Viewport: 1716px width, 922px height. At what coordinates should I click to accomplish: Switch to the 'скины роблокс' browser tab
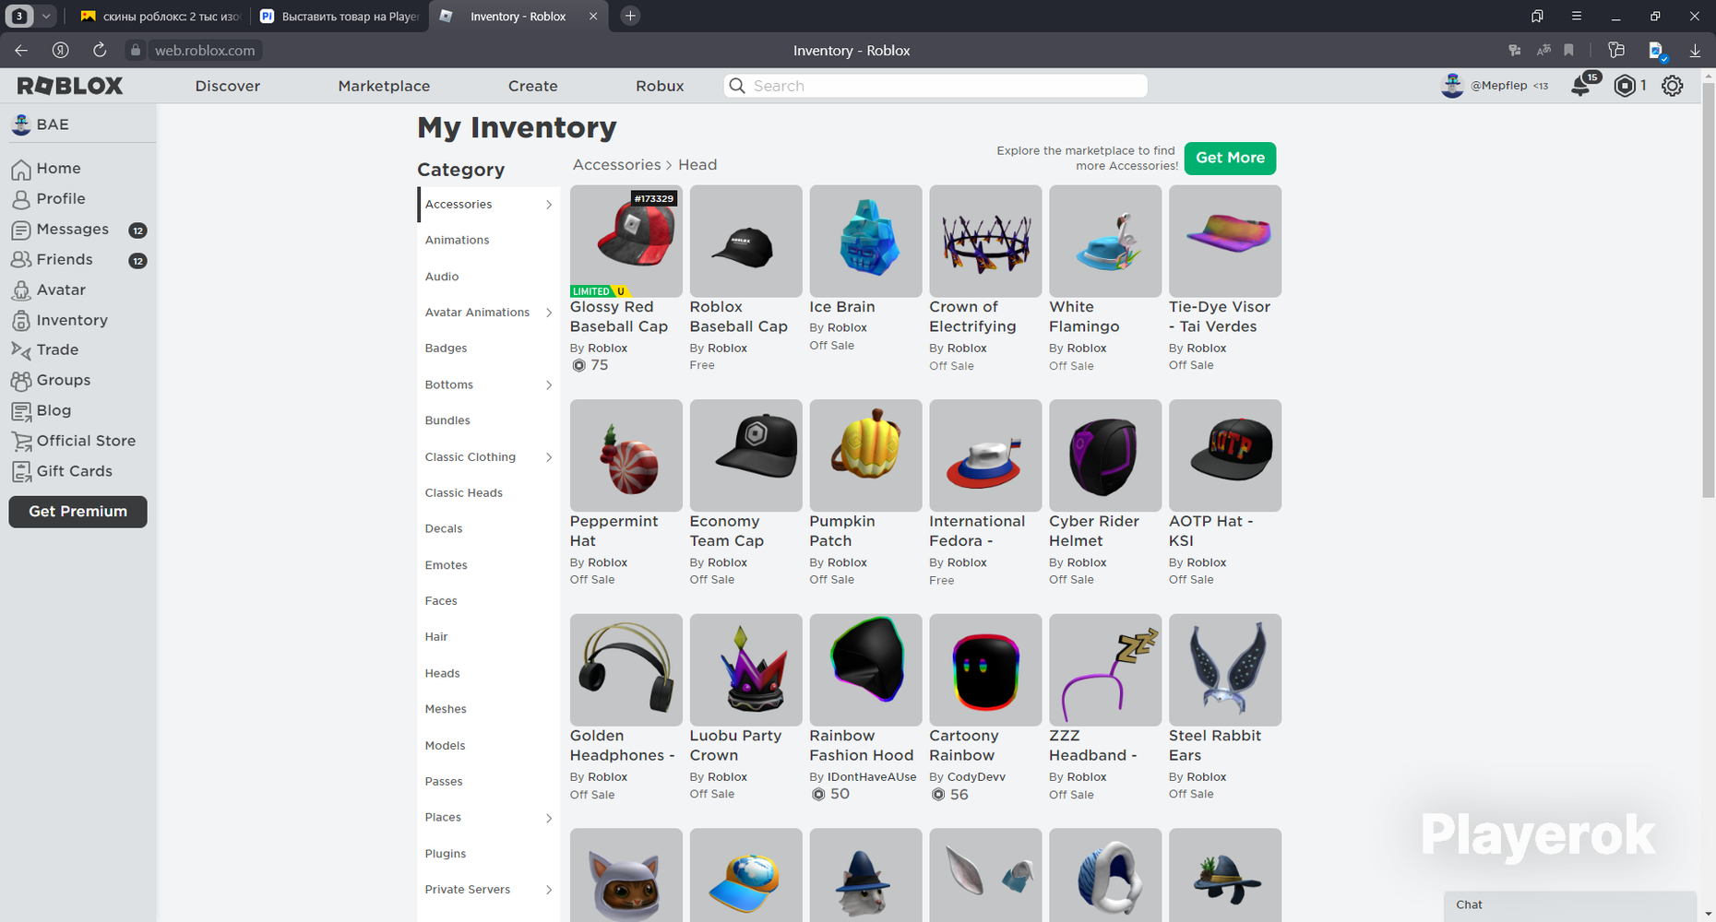pos(160,16)
